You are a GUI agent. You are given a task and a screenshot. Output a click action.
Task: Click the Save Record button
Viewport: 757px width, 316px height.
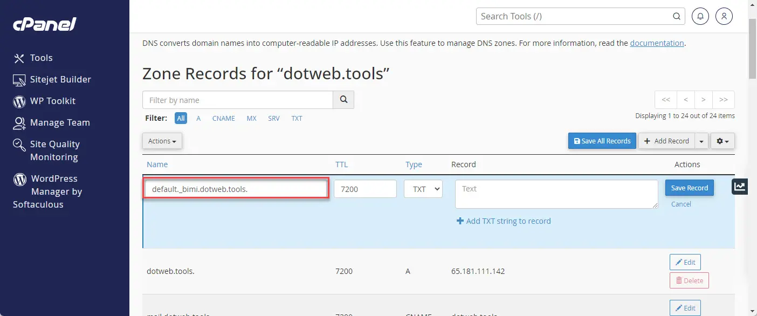click(690, 188)
